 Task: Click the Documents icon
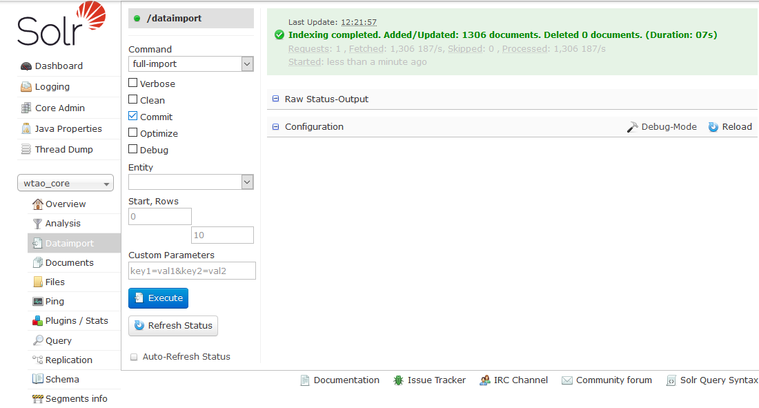[x=37, y=262]
